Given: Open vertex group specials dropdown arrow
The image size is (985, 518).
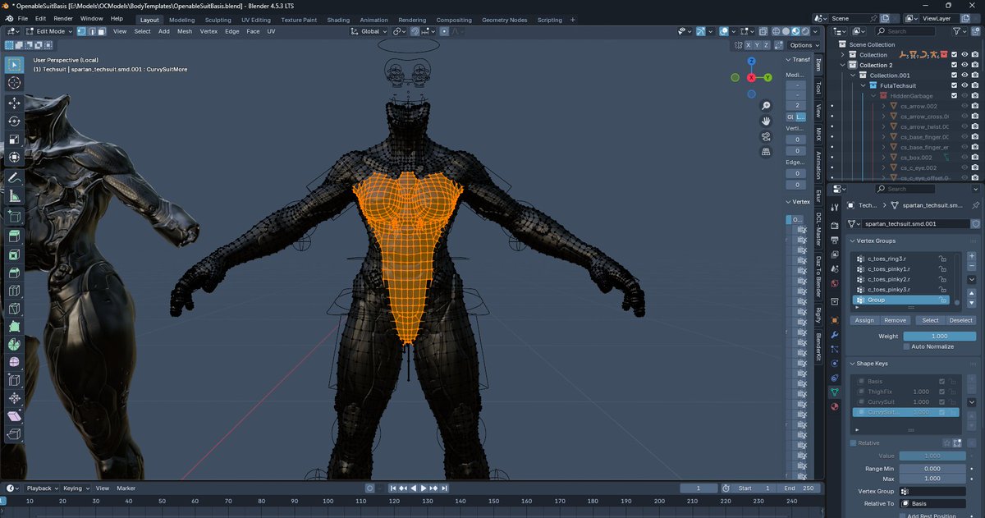Looking at the screenshot, I should [x=973, y=279].
